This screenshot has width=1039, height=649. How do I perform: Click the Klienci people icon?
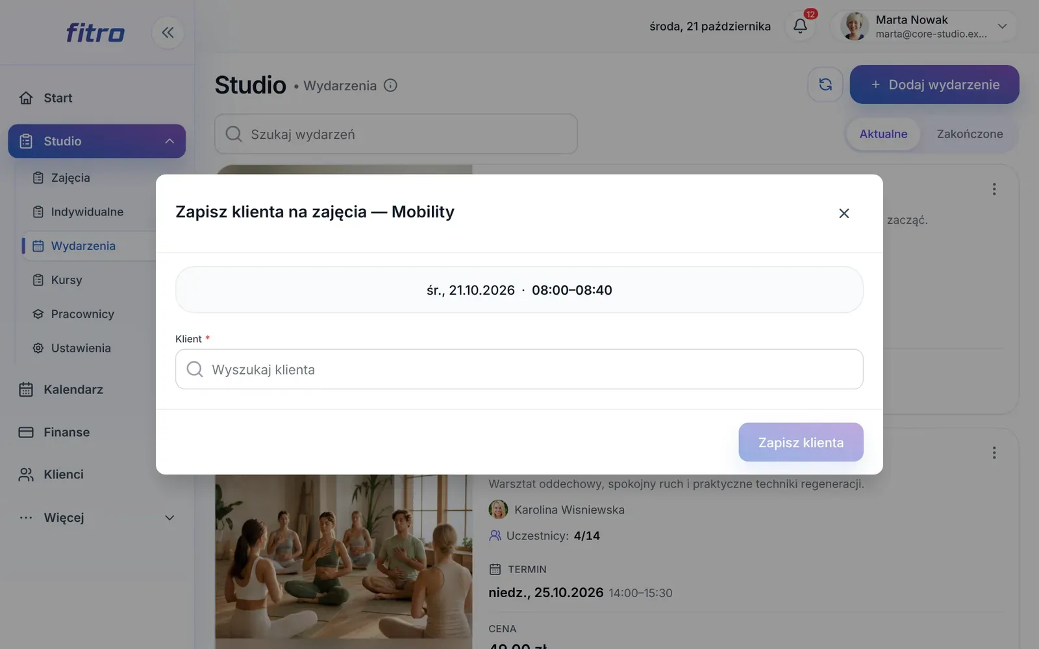click(x=26, y=474)
